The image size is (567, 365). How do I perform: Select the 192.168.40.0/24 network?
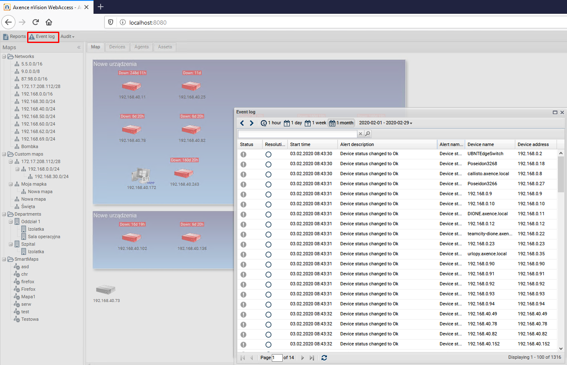(38, 109)
